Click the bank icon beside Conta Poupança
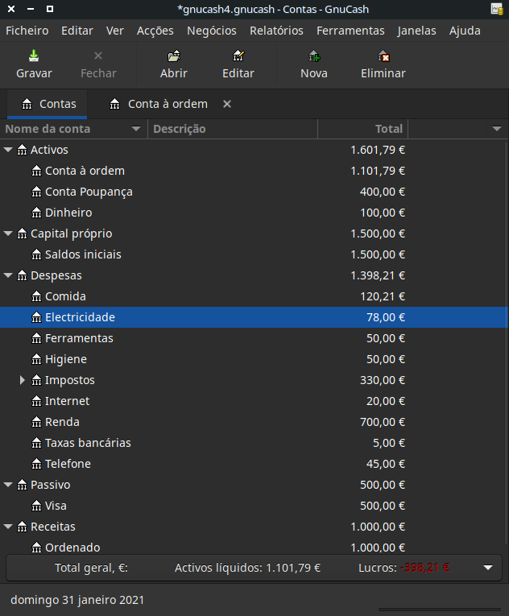The image size is (509, 616). coord(36,192)
